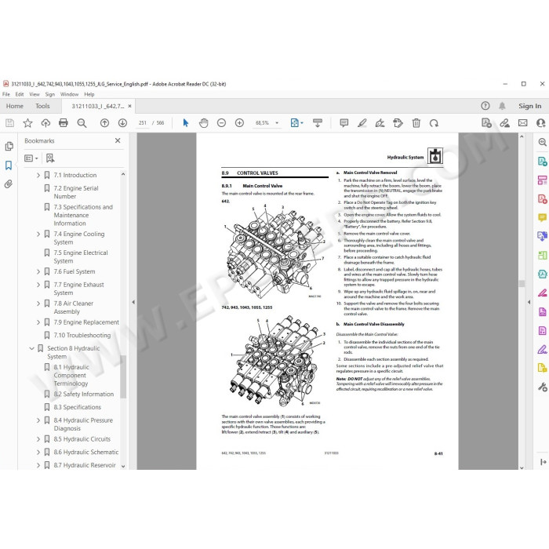This screenshot has width=549, height=549.
Task: Click the trash delete icon
Action: tap(416, 123)
